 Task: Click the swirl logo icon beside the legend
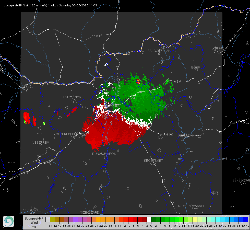pyautogui.click(x=9, y=221)
